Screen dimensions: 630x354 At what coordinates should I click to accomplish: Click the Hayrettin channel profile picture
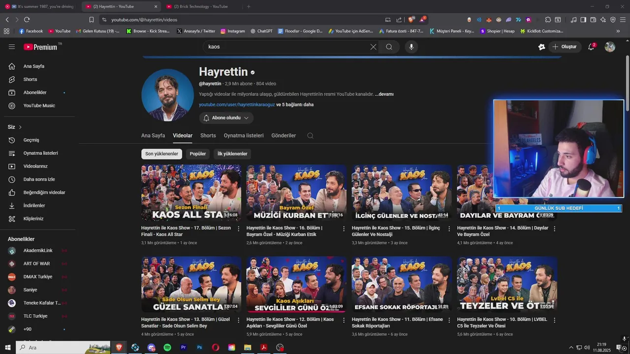[x=167, y=95]
